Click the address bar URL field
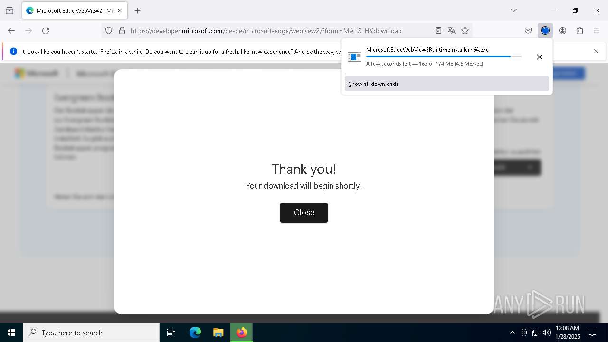 tap(266, 31)
